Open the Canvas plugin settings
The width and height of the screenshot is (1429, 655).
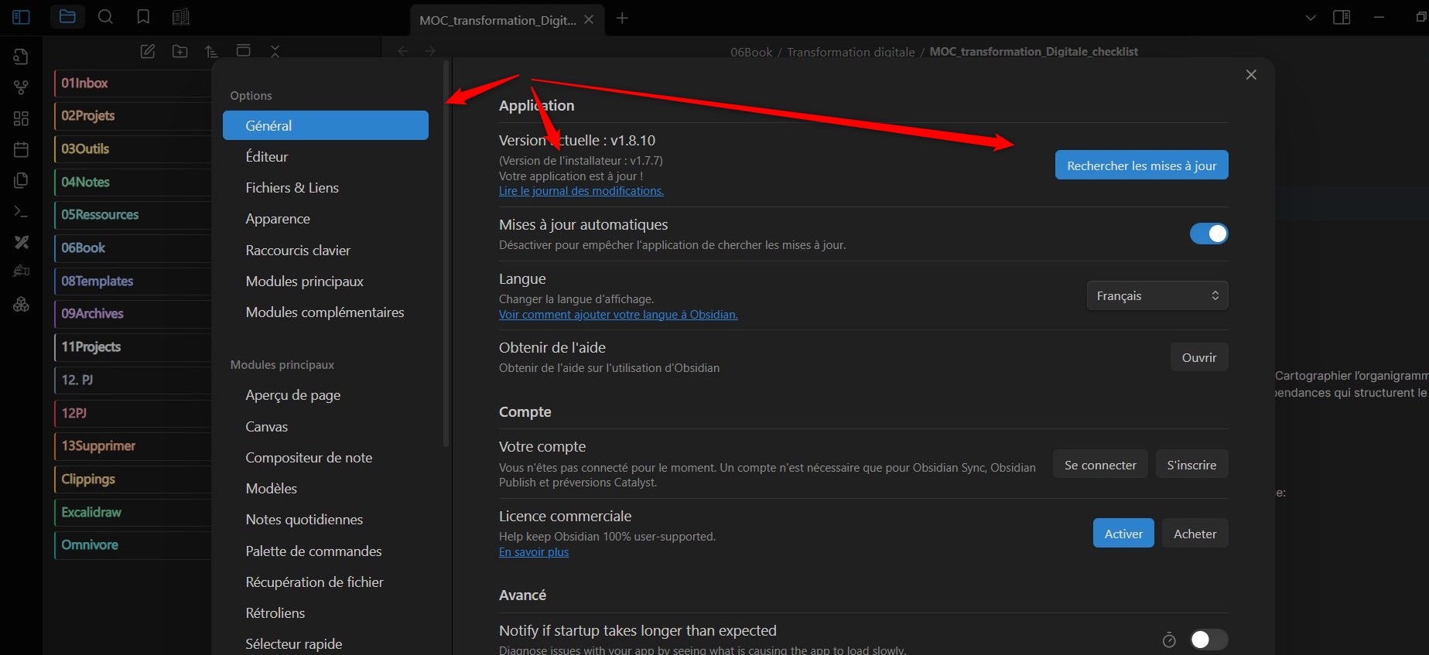pyautogui.click(x=326, y=427)
